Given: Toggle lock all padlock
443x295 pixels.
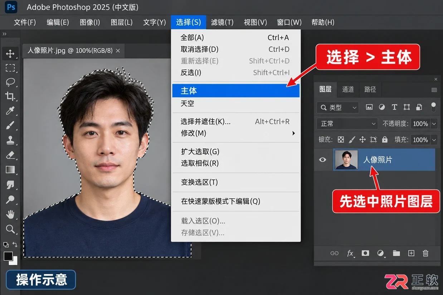Looking at the screenshot, I should 385,139.
